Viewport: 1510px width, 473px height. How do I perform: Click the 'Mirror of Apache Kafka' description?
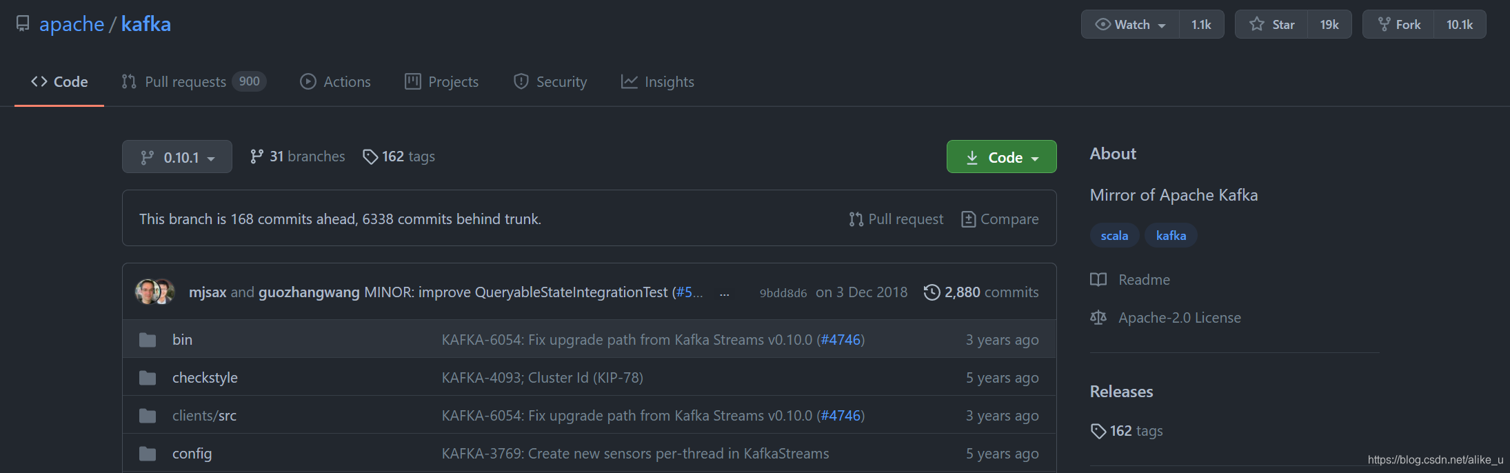click(1174, 195)
